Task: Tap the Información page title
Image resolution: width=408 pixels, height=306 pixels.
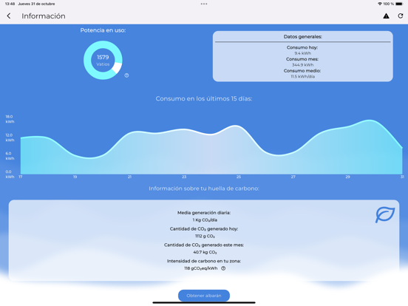Action: 44,16
